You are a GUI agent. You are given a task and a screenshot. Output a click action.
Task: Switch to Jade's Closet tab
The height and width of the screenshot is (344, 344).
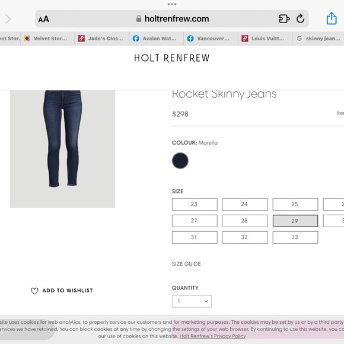pos(102,39)
